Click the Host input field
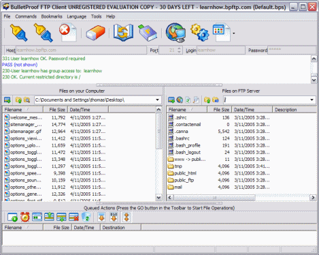 click(x=81, y=50)
